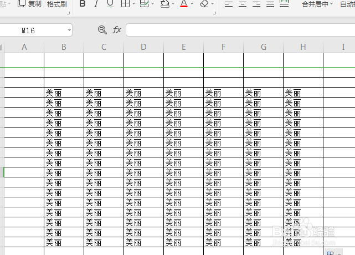The image size is (355, 255).
Task: Apply red font color
Action: [x=184, y=3]
